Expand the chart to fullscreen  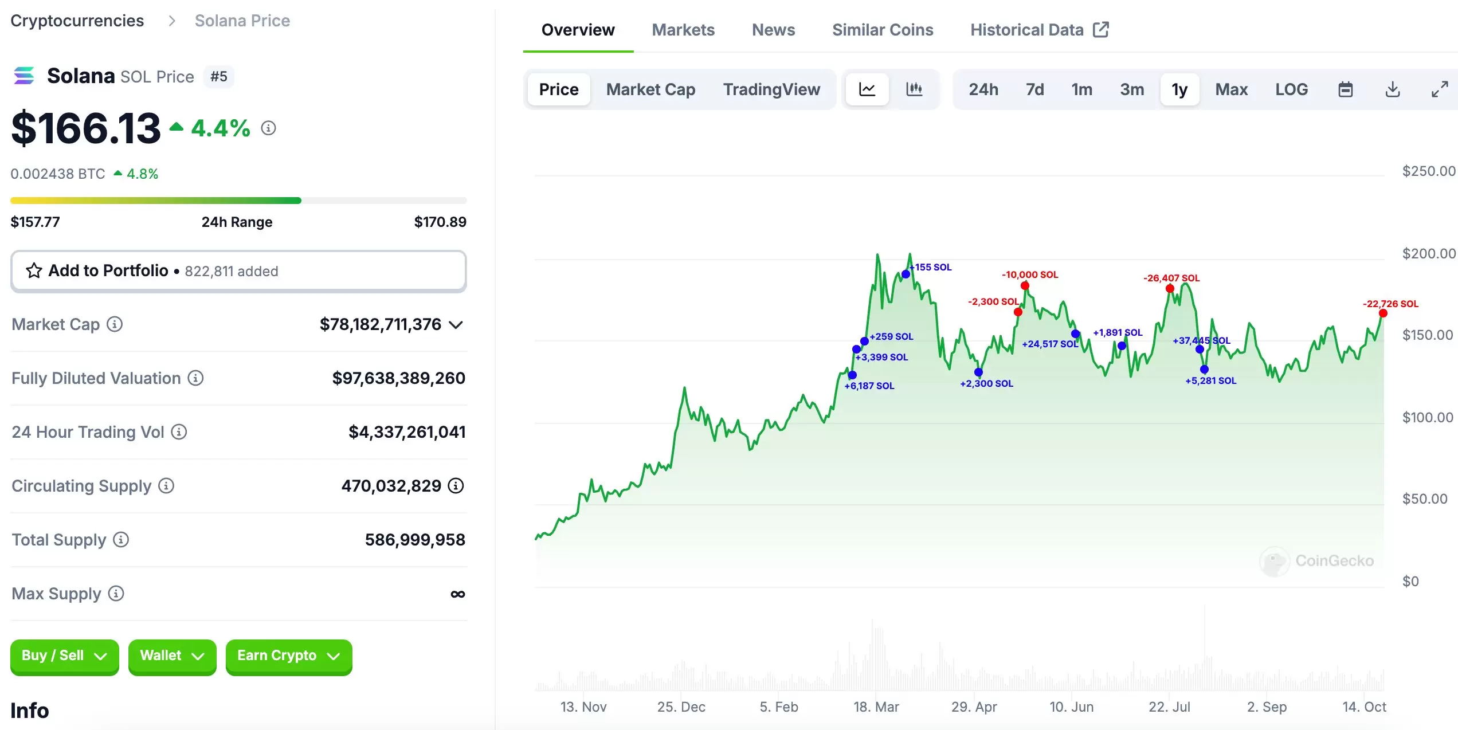tap(1439, 89)
